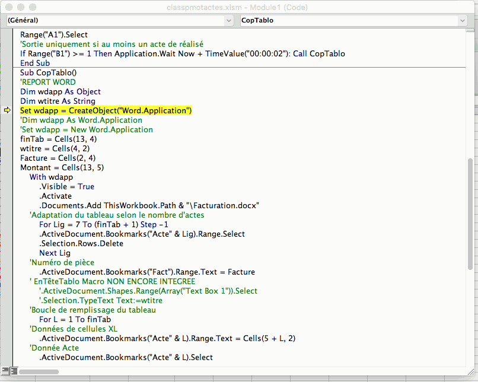Screen dimensions: 478x382
Task: Click the yellow execution pointer arrow
Action: tap(7, 111)
